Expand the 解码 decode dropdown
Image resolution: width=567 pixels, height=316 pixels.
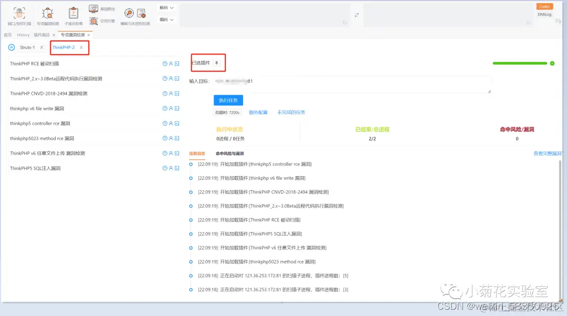[167, 7]
